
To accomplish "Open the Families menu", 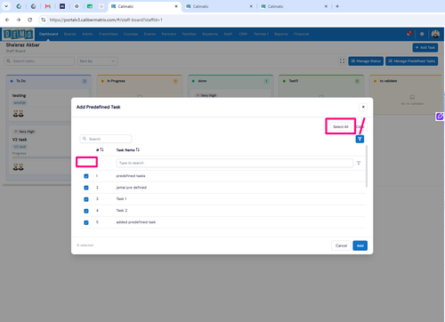I will [189, 34].
